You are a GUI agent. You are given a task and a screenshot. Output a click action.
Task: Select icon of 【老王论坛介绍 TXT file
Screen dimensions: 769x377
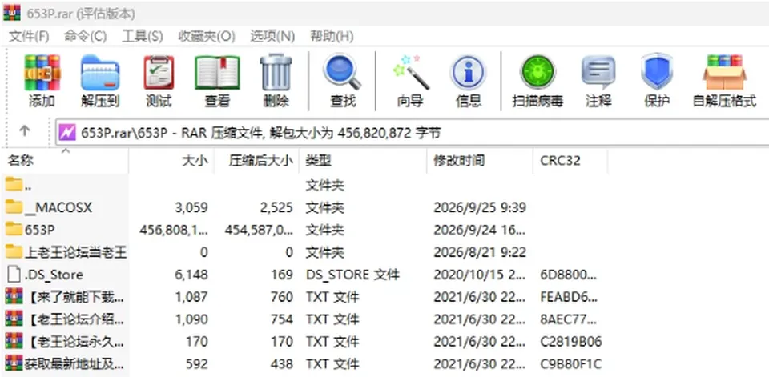click(14, 319)
